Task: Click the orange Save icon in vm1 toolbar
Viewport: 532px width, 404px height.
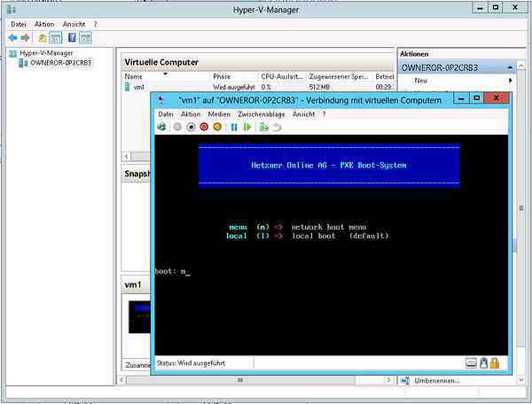Action: tap(217, 127)
